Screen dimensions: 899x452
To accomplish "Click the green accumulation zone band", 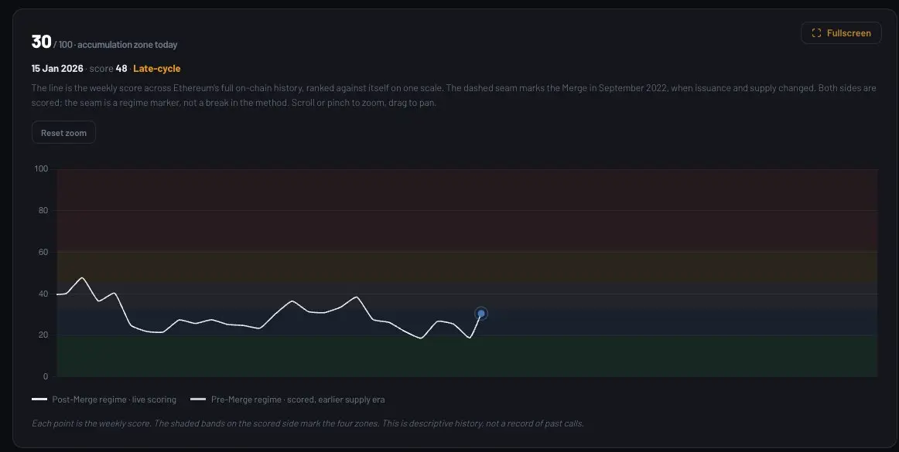I will [467, 355].
